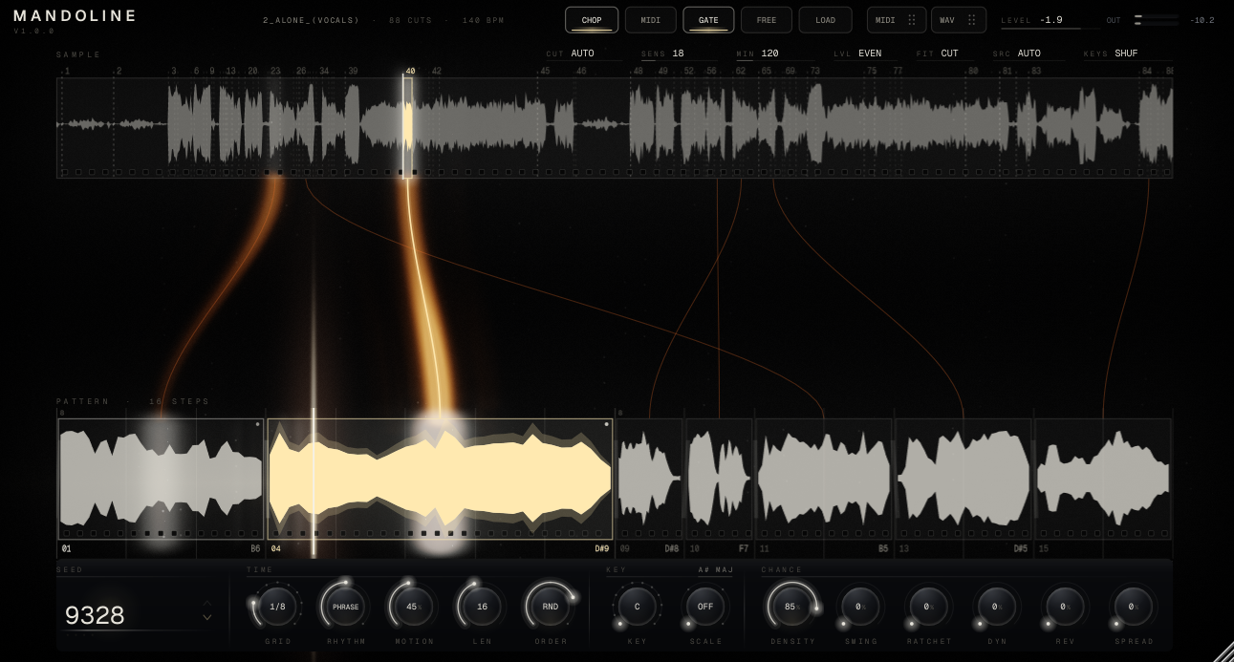
Task: Enable CHOP mode
Action: click(x=592, y=20)
